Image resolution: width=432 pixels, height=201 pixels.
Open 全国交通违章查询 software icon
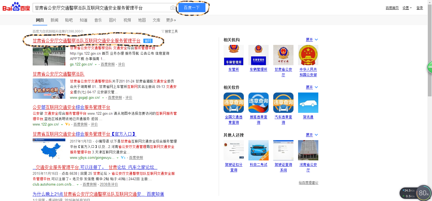[x=234, y=103]
